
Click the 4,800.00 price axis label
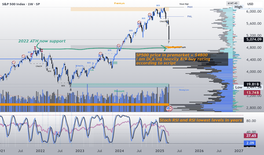254,48
